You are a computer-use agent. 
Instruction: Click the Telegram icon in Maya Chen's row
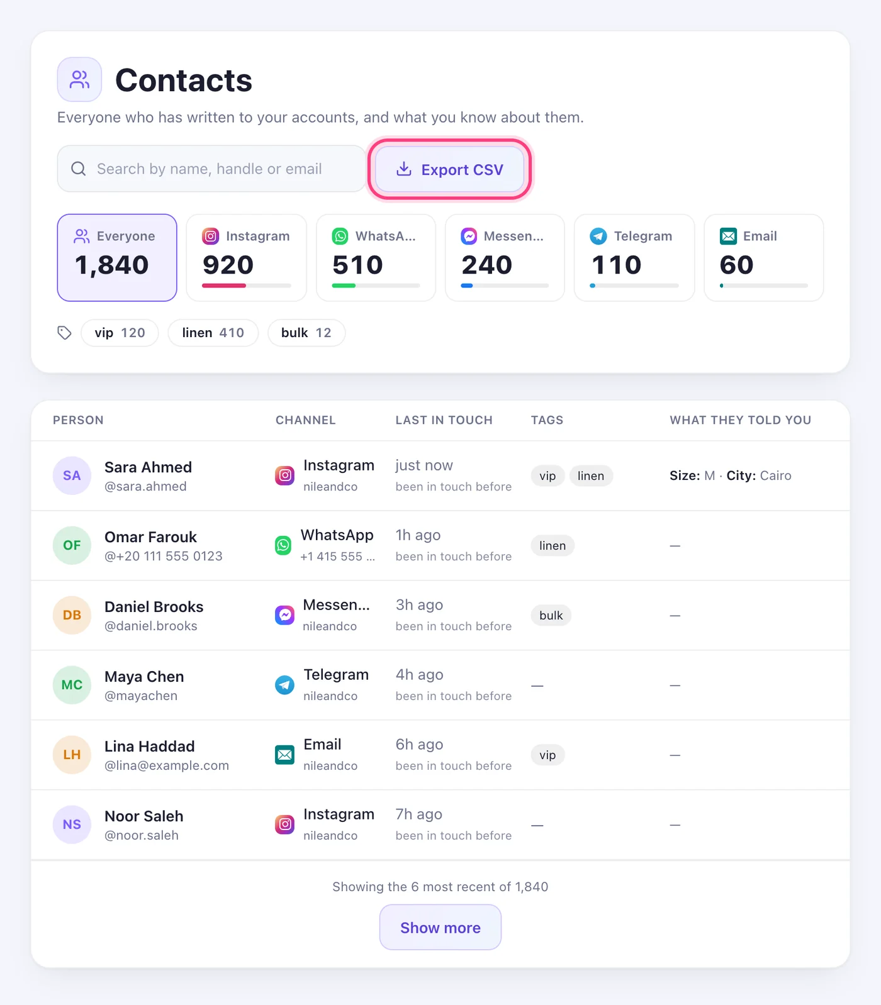click(x=285, y=685)
